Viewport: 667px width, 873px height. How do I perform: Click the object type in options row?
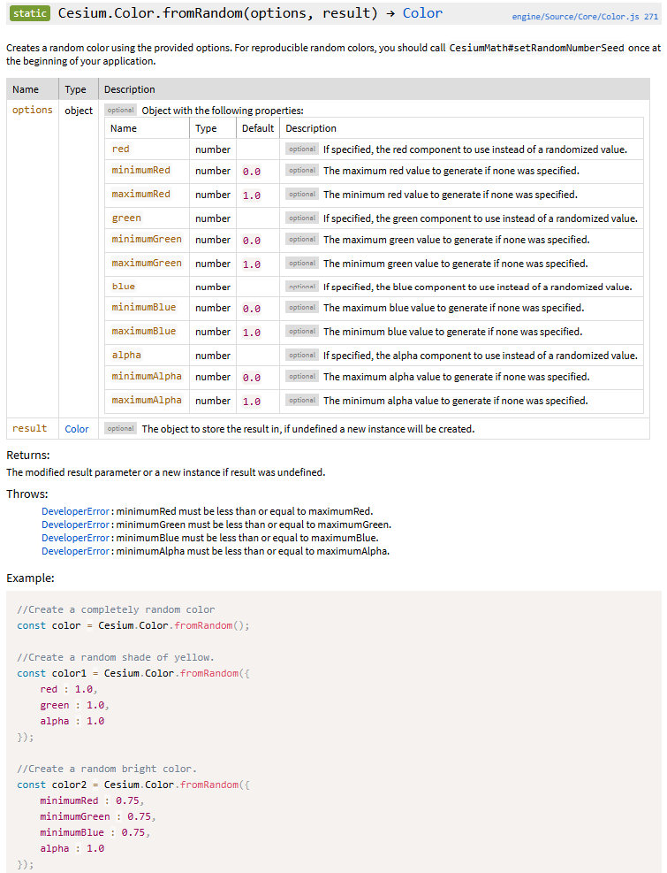[79, 111]
